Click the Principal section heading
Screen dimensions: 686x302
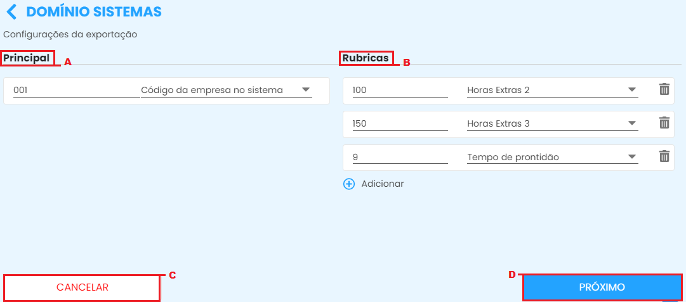(x=27, y=58)
